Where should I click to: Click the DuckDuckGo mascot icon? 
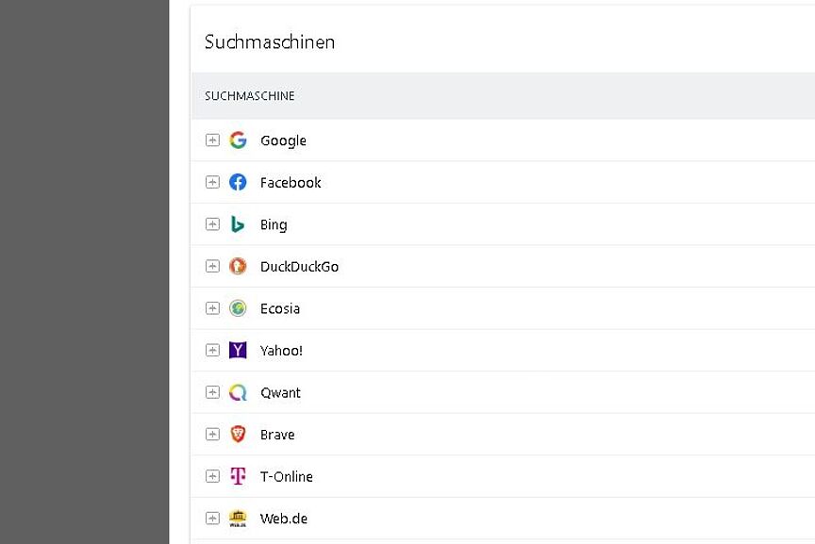pos(238,266)
